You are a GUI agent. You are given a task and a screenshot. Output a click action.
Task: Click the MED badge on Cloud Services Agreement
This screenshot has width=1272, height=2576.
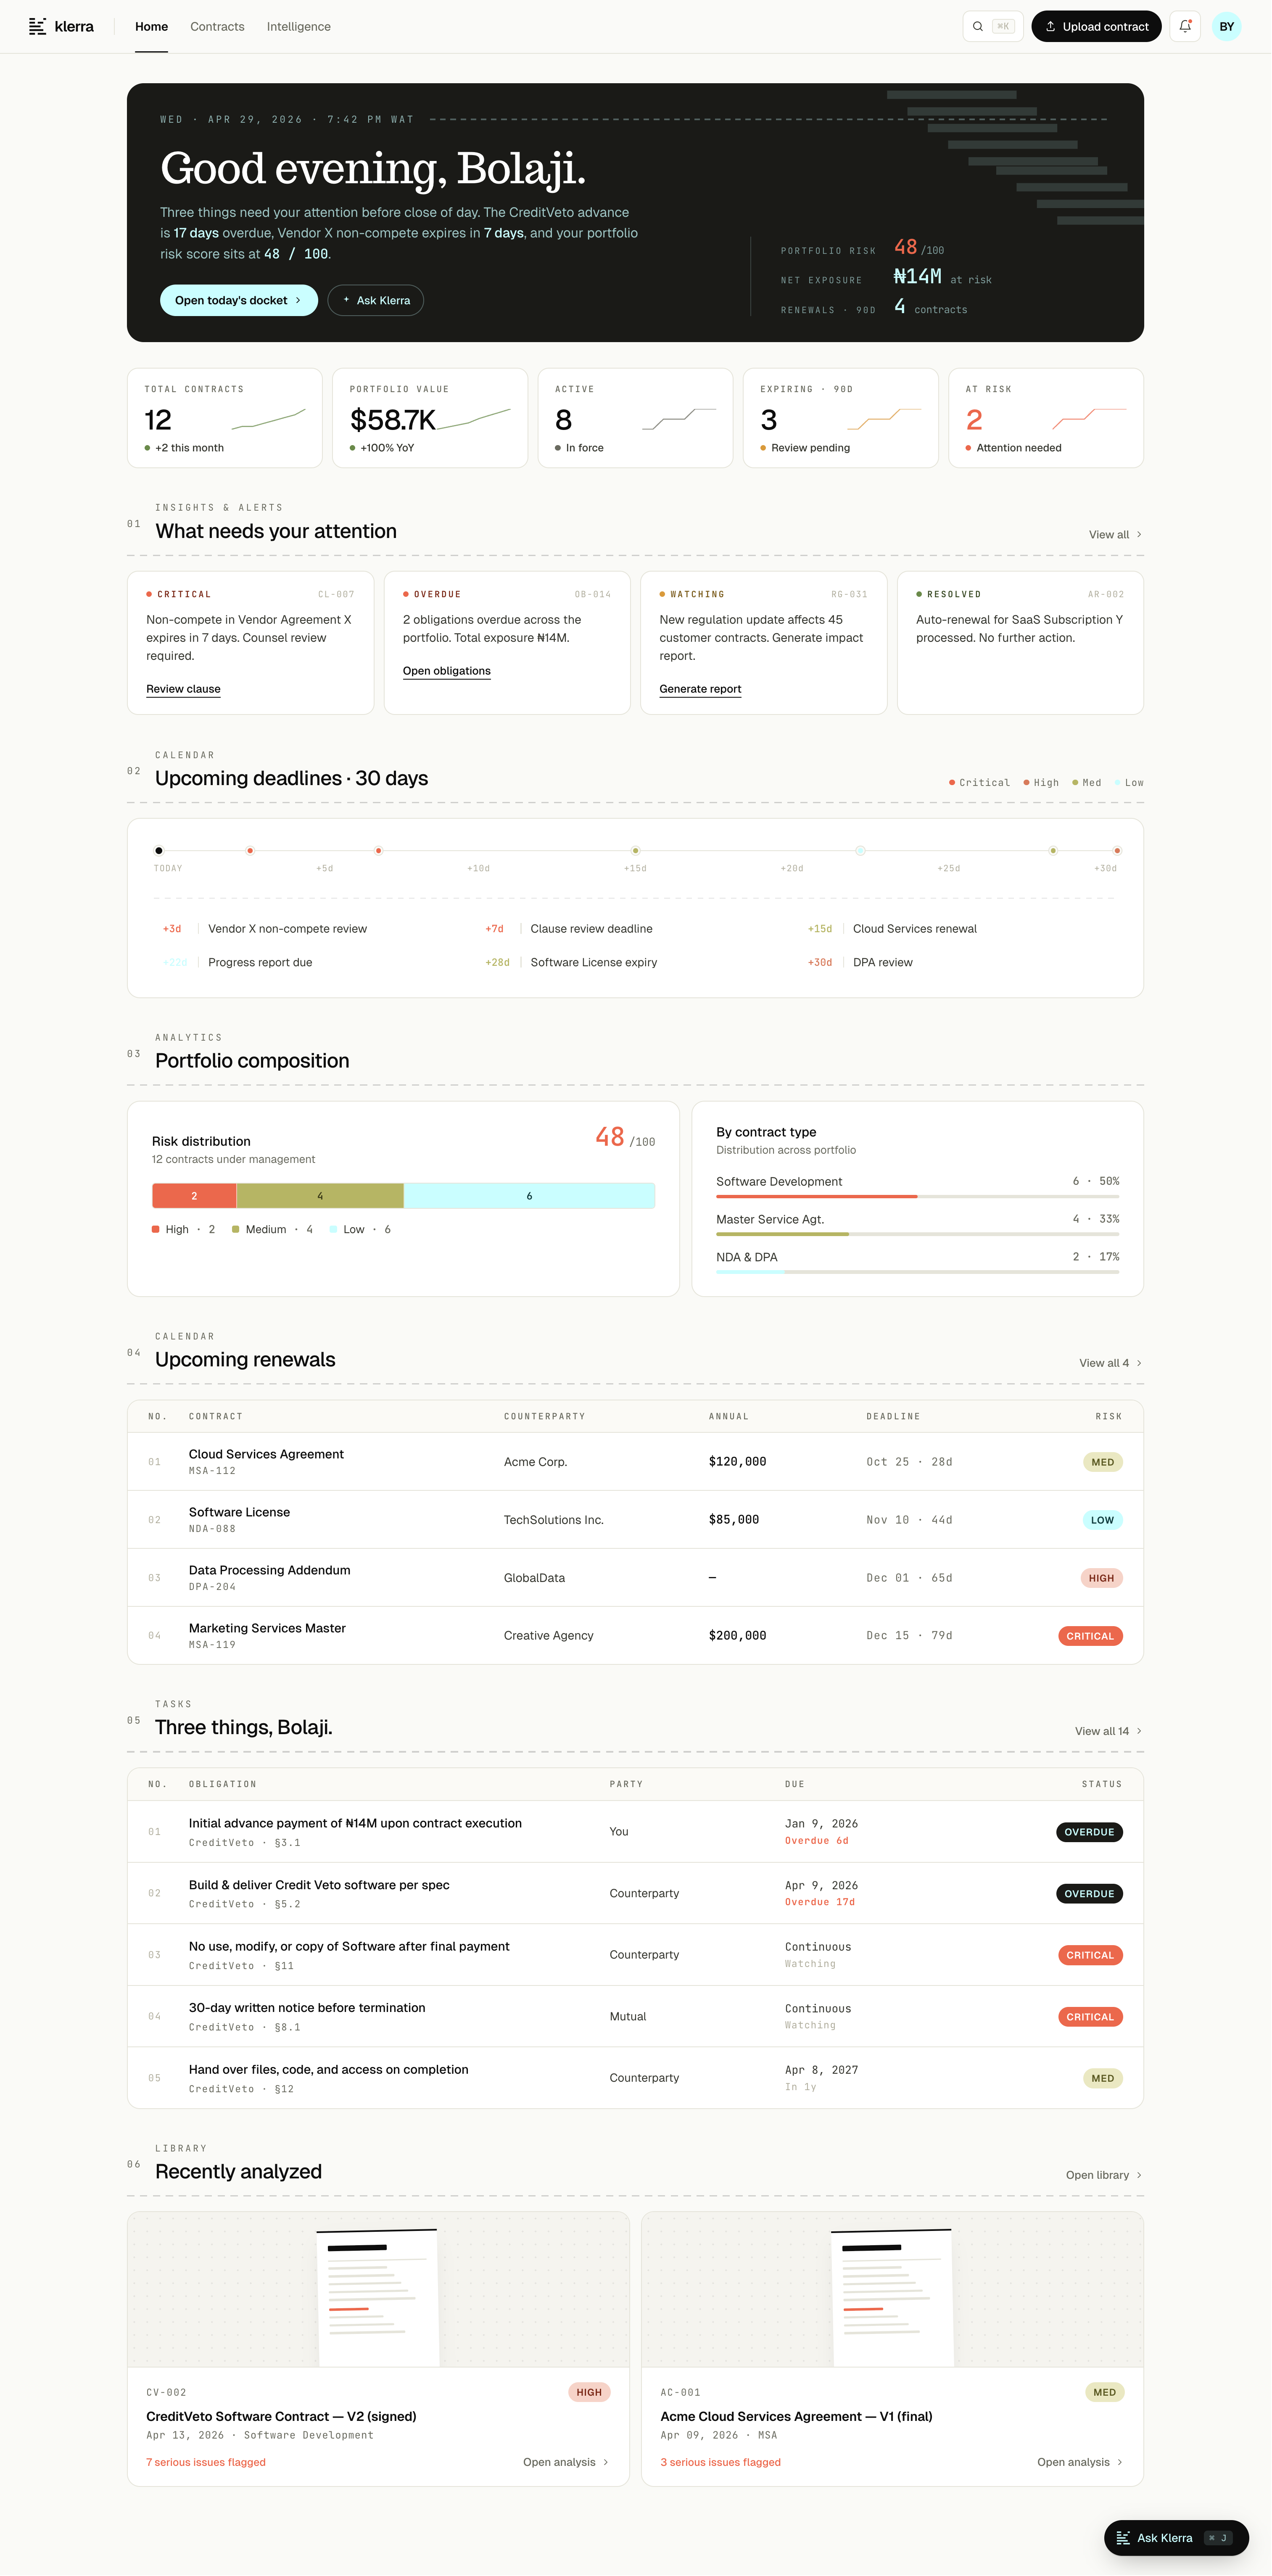click(x=1103, y=1462)
